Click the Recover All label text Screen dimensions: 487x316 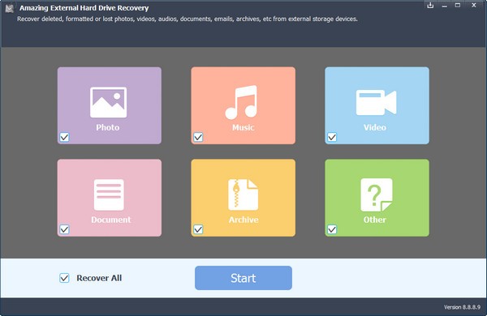point(99,278)
